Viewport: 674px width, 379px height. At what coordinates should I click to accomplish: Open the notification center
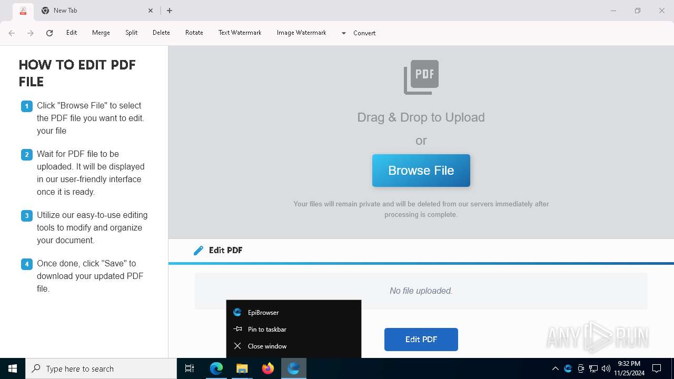tap(657, 368)
